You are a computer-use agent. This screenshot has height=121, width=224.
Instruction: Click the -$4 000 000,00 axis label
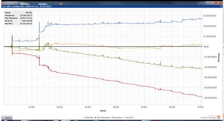click(210, 88)
